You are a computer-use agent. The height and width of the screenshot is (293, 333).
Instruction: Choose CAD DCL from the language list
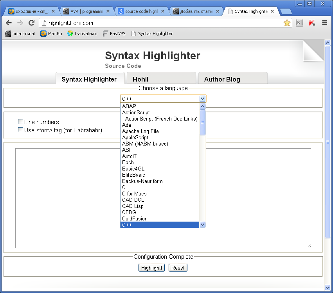[160, 200]
